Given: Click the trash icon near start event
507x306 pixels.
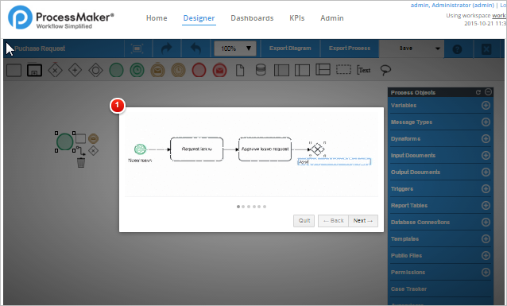Looking at the screenshot, I should click(x=81, y=162).
